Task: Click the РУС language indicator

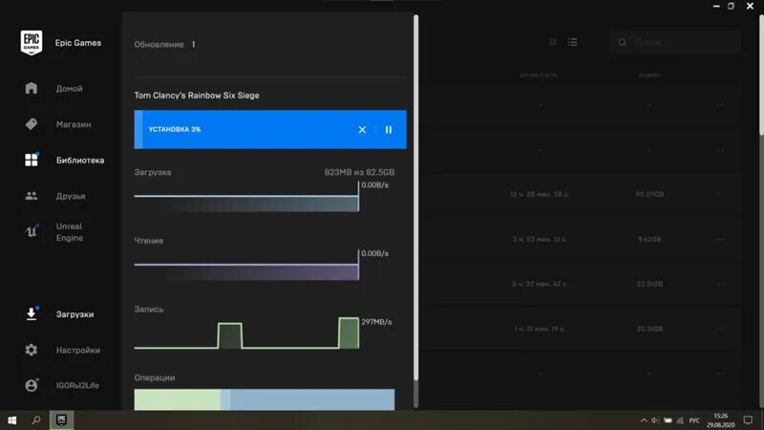Action: (694, 420)
